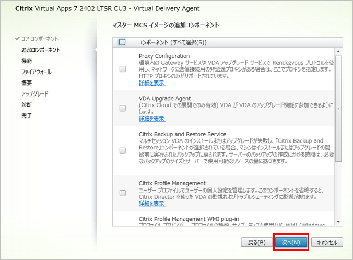This screenshot has width=353, height=260.
Task: Enable the Proxy Configuration checkbox
Action: point(122,69)
